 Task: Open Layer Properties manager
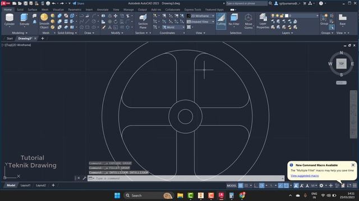[x=263, y=21]
